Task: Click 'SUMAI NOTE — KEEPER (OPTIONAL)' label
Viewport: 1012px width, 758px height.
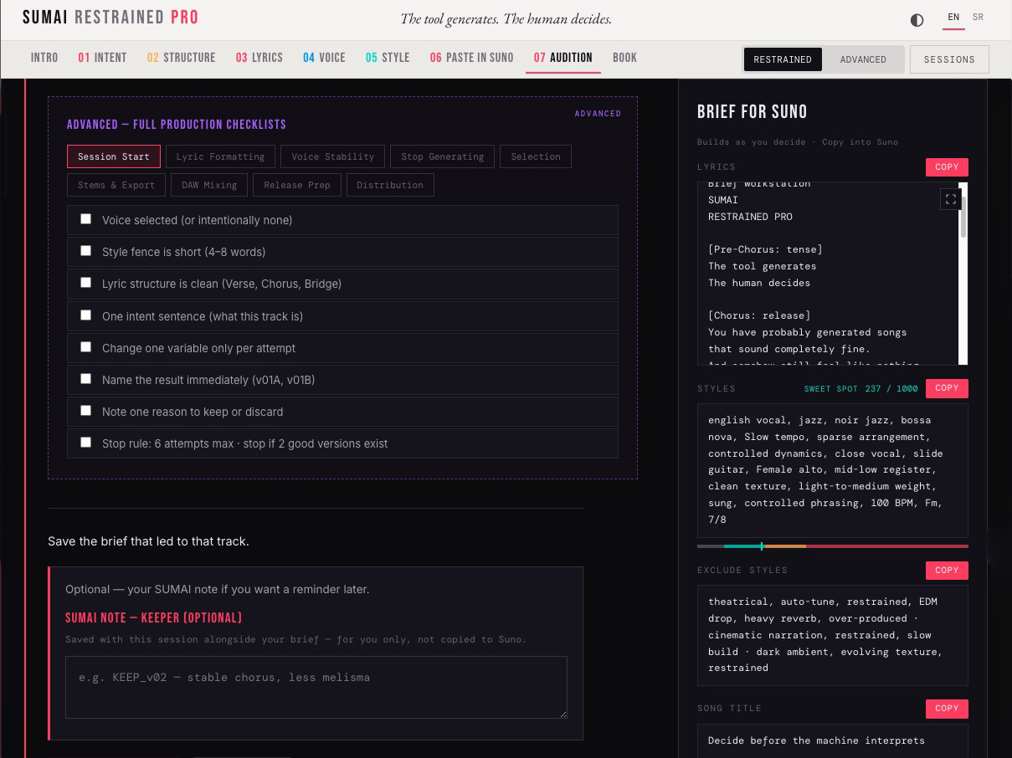Action: tap(153, 618)
